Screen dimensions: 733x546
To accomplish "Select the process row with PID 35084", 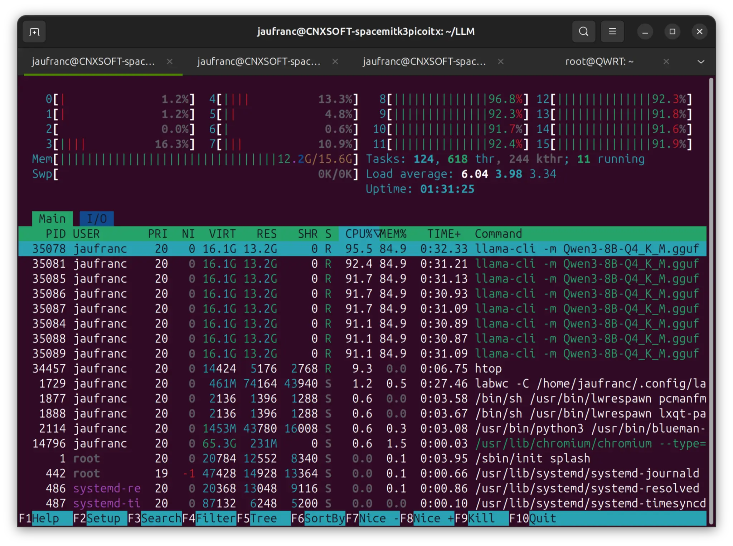I will tap(362, 323).
